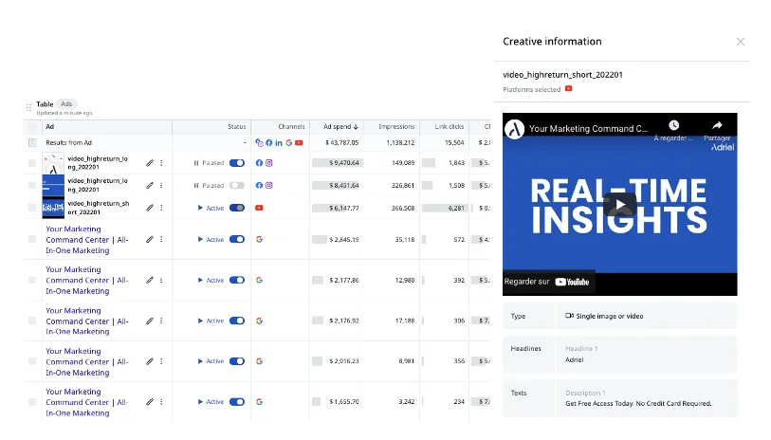
Task: Click YouTube platform icon beside Platforms selected
Action: [568, 88]
